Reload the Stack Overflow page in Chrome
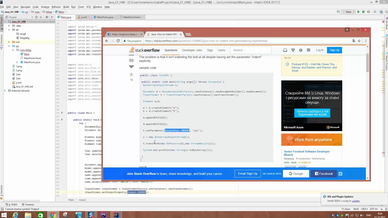Image resolution: width=388 pixels, height=218 pixels. [x=118, y=41]
